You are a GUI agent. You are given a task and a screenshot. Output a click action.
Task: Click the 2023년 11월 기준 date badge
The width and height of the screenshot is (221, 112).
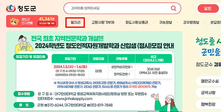click(47, 24)
